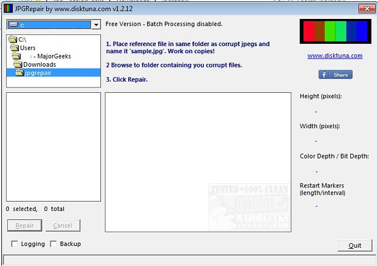Close the JPGRepair window
The image size is (378, 266).
[x=367, y=9]
